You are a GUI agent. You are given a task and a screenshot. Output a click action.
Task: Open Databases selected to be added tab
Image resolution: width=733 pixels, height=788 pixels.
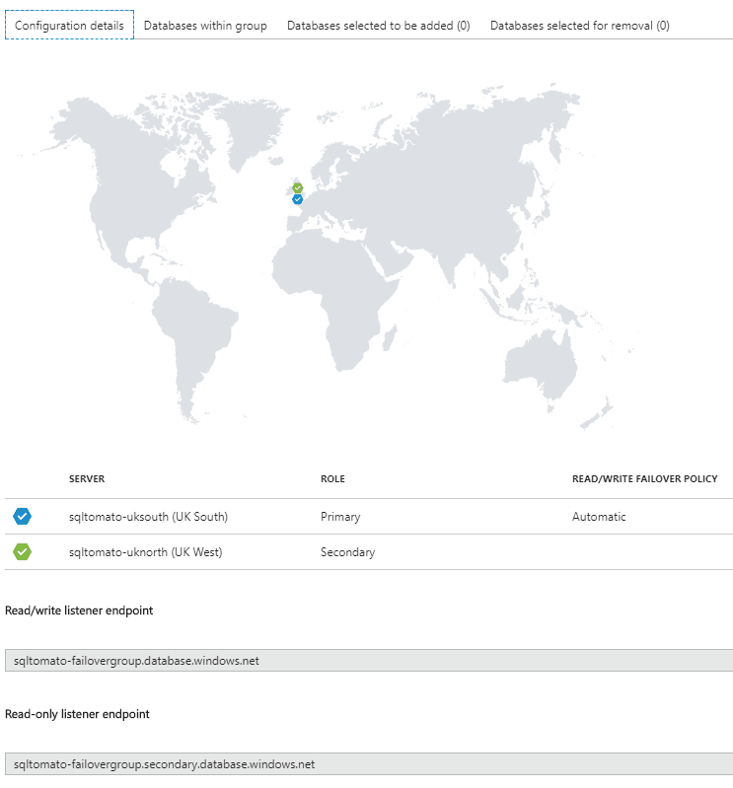tap(379, 25)
